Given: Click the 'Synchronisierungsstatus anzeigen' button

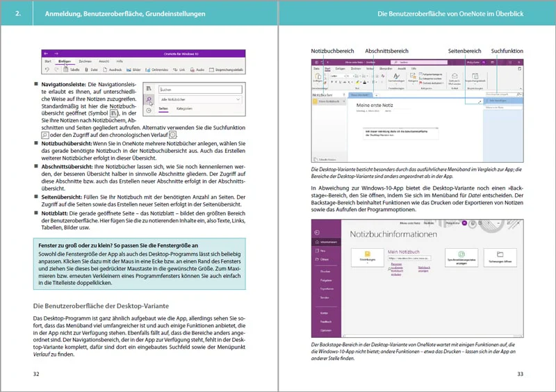Looking at the screenshot, I should [461, 257].
